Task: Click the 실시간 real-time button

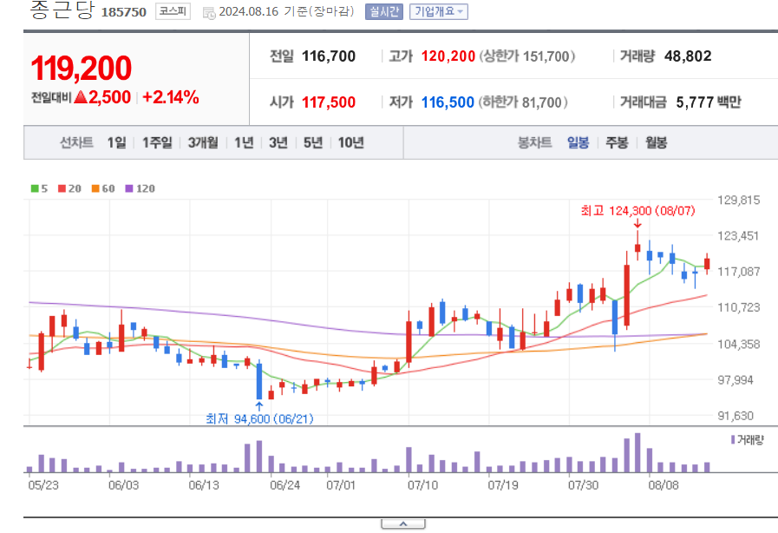Action: (383, 11)
